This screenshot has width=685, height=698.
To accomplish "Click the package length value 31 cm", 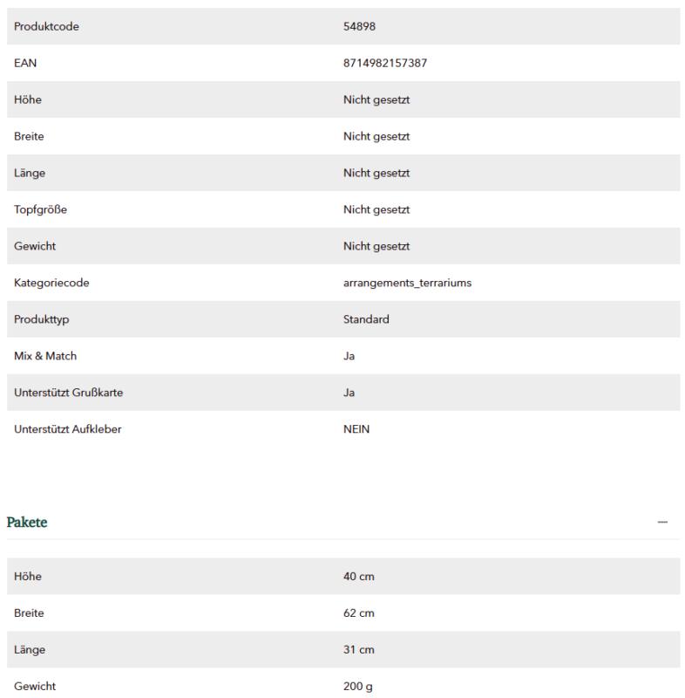I will (359, 649).
